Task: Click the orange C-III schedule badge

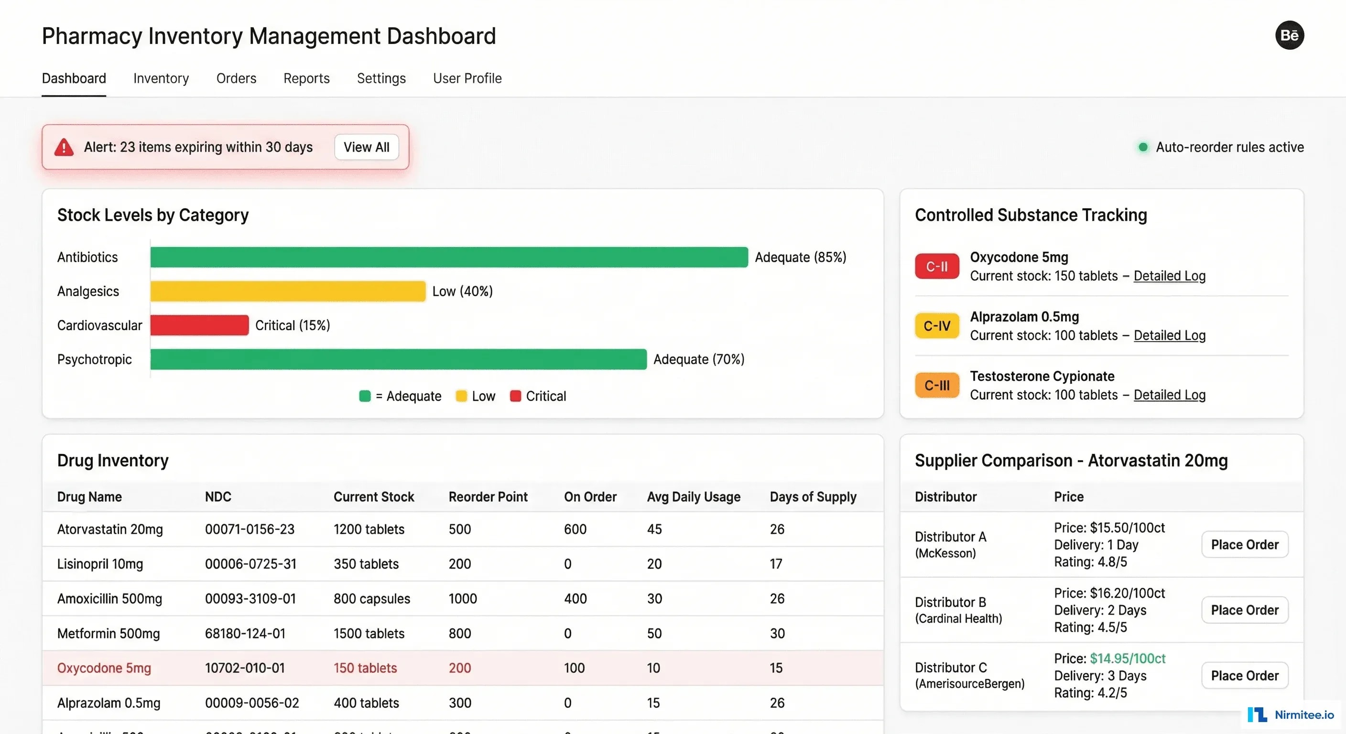Action: pos(937,386)
